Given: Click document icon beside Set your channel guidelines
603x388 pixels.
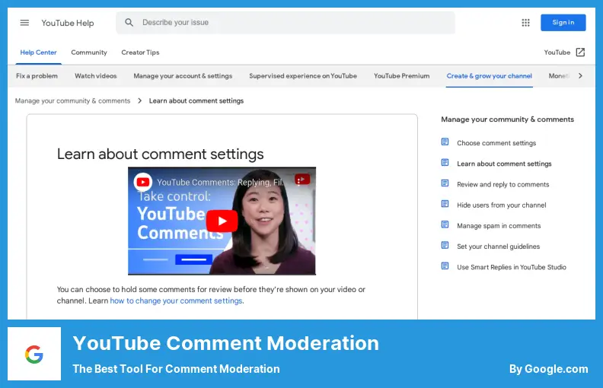Looking at the screenshot, I should (x=445, y=246).
